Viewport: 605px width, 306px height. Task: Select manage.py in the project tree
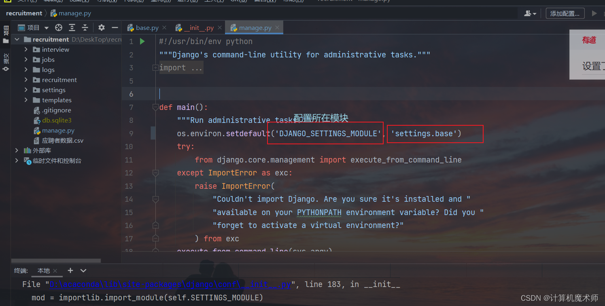coord(58,130)
